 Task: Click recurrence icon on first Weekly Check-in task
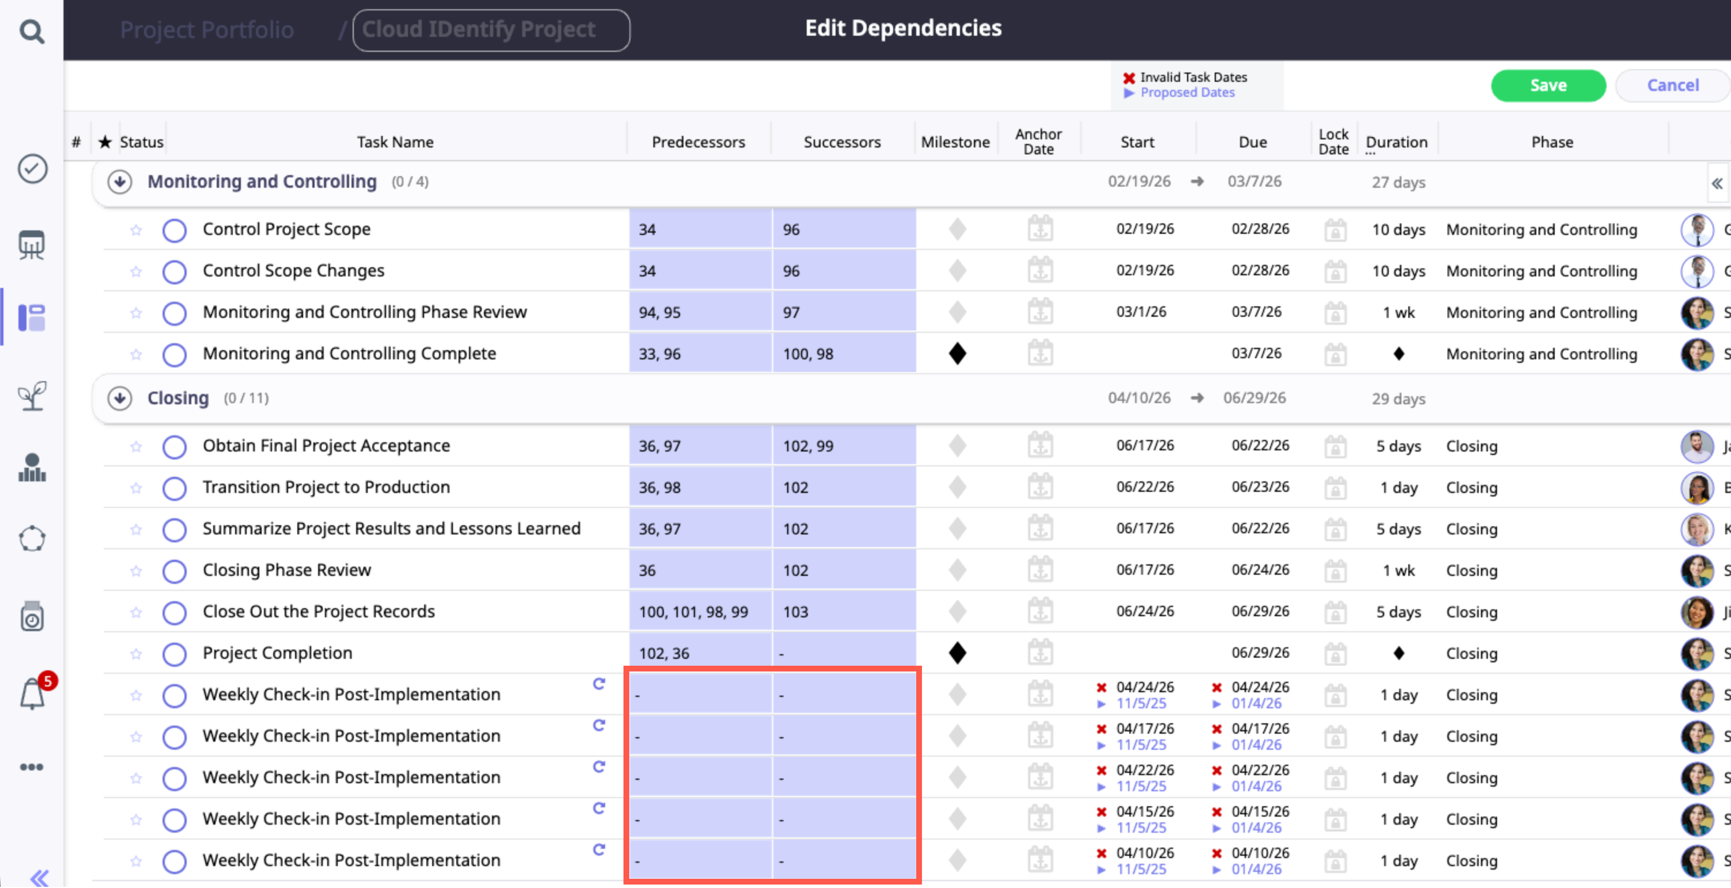(x=599, y=684)
